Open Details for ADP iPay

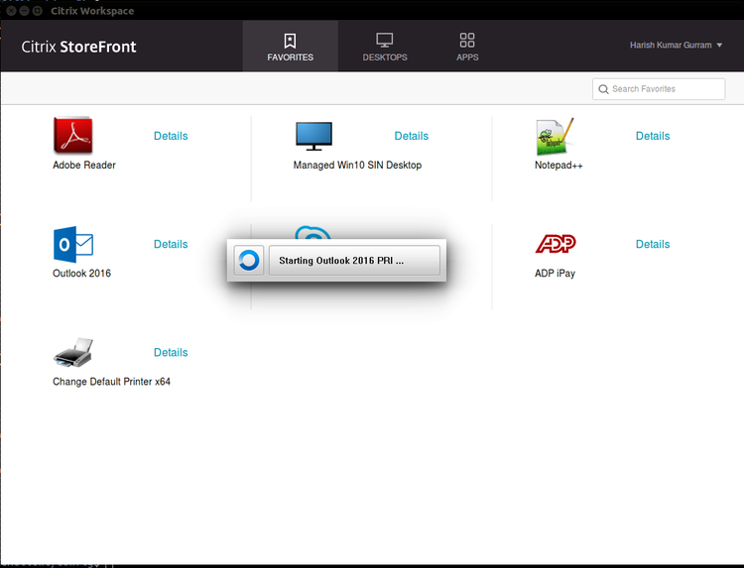[x=653, y=244]
